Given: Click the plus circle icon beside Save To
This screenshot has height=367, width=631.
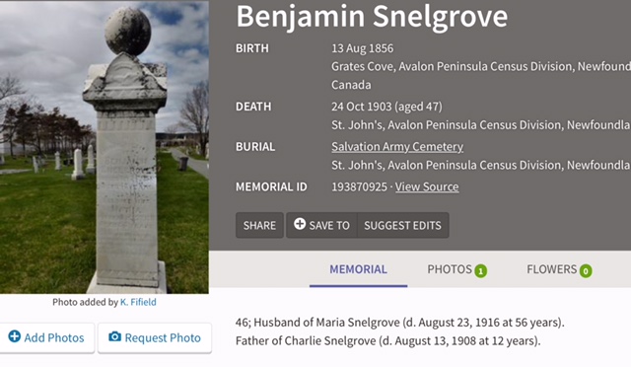Looking at the screenshot, I should [x=300, y=224].
